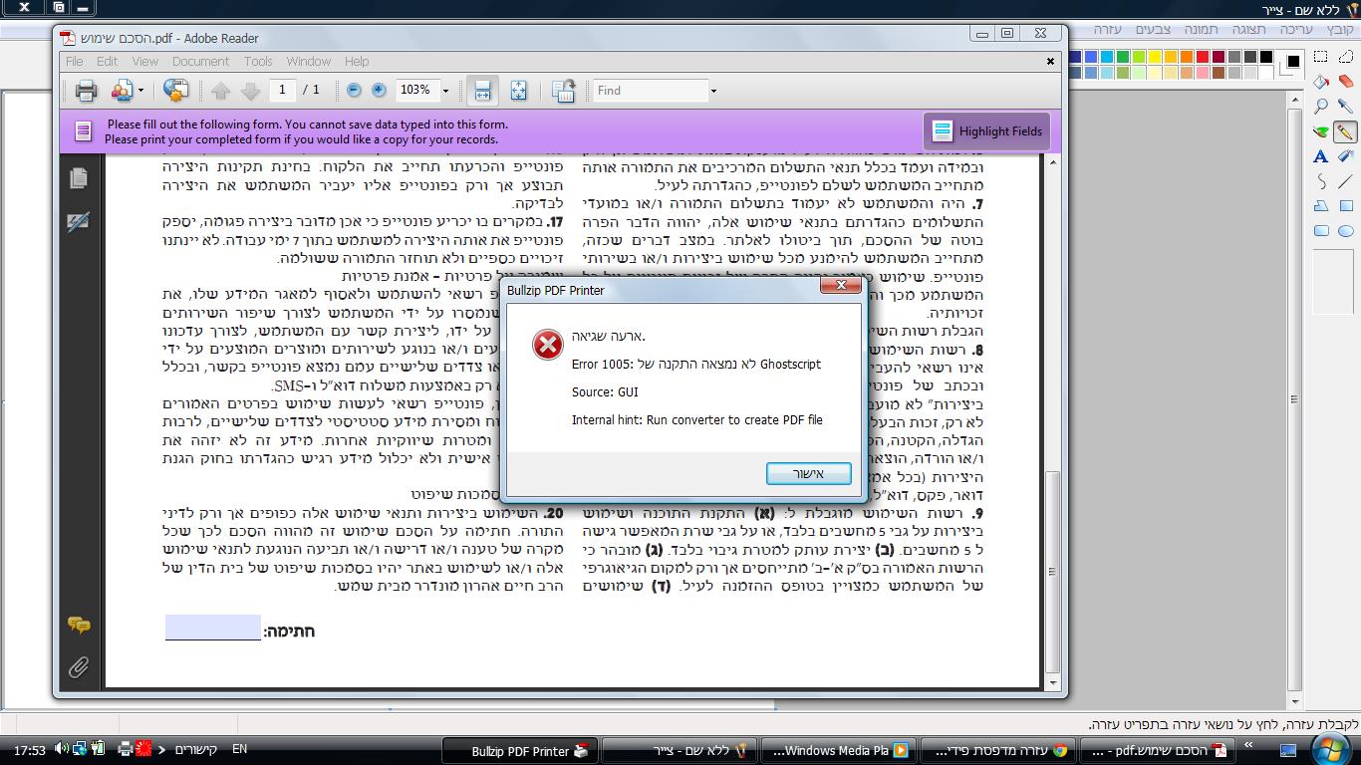Screen dimensions: 1361x765
Task: Select the Paint eraser tool
Action: click(x=1345, y=82)
